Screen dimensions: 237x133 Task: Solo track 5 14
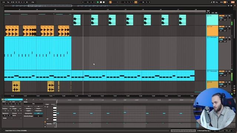pyautogui.click(x=226, y=27)
